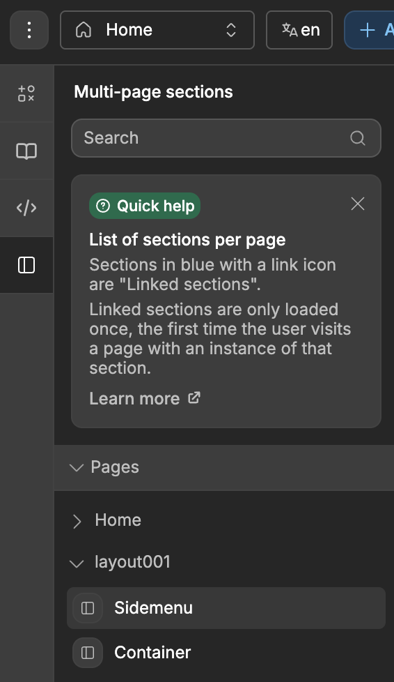Open the Add elements sidebar icon
This screenshot has height=682, width=394.
tap(26, 93)
